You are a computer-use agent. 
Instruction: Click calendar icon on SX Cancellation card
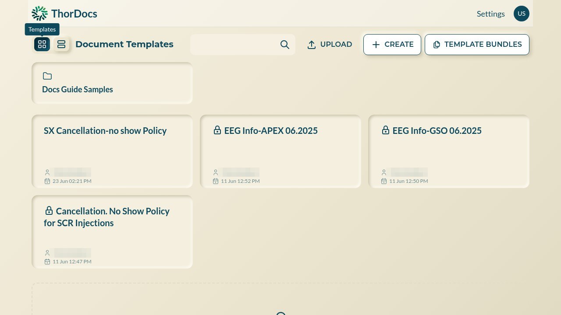pos(47,181)
